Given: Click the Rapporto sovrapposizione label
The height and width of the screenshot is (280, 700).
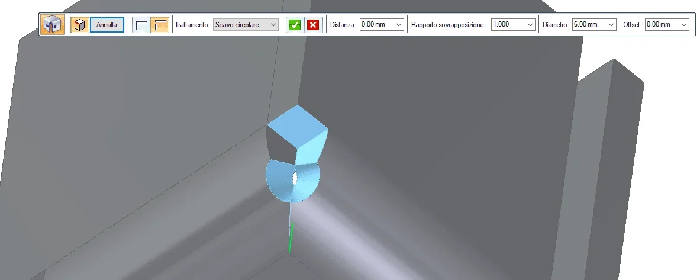Looking at the screenshot, I should click(x=448, y=25).
